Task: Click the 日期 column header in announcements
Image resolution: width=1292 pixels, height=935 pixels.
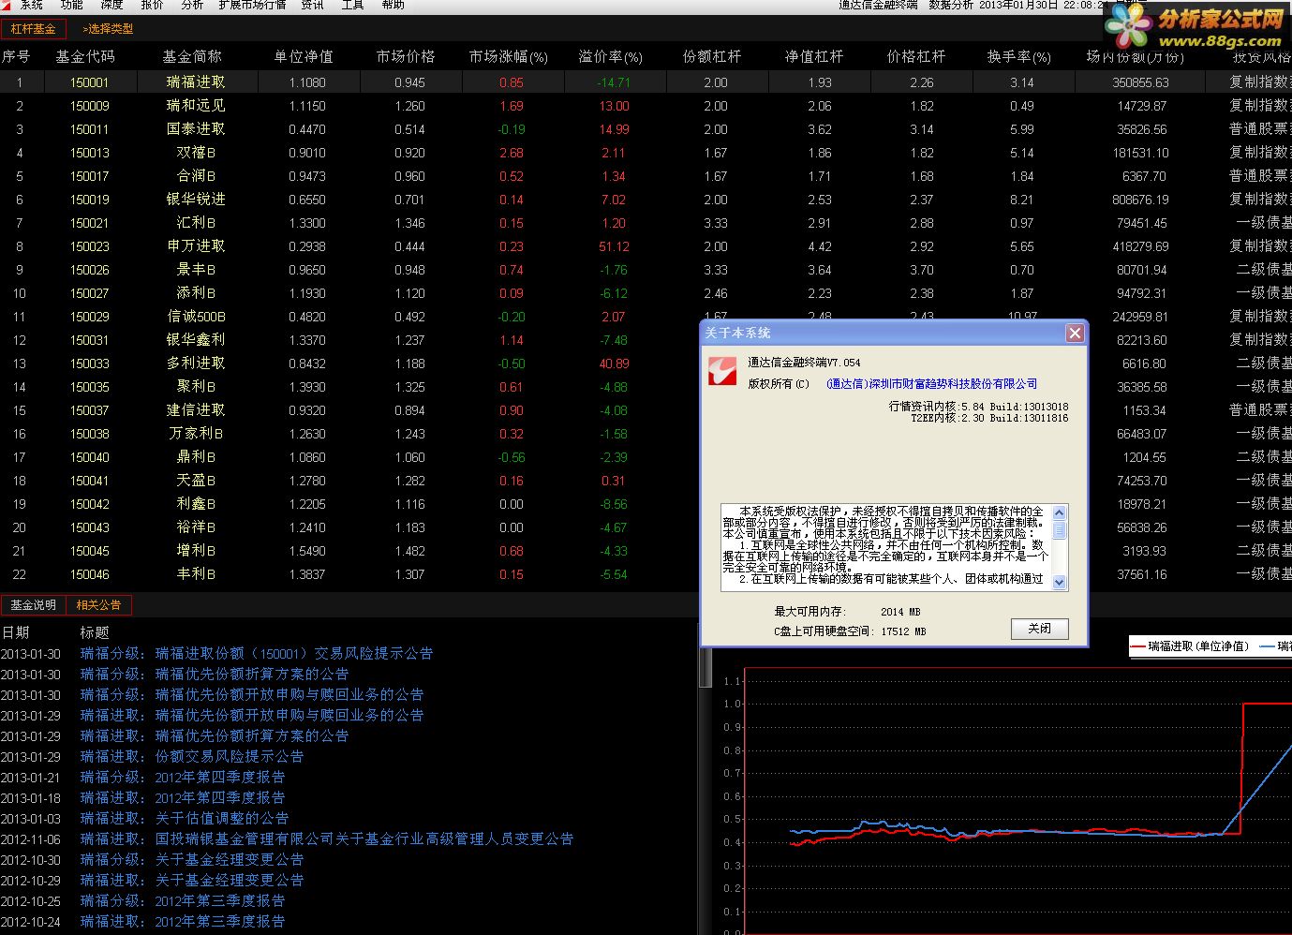Action: point(16,632)
